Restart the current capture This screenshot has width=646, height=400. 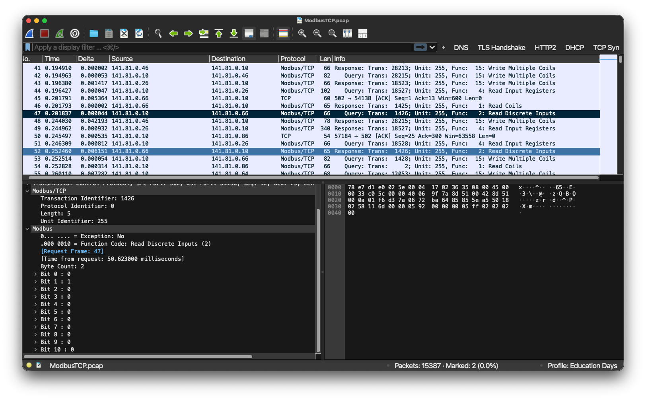(x=60, y=33)
